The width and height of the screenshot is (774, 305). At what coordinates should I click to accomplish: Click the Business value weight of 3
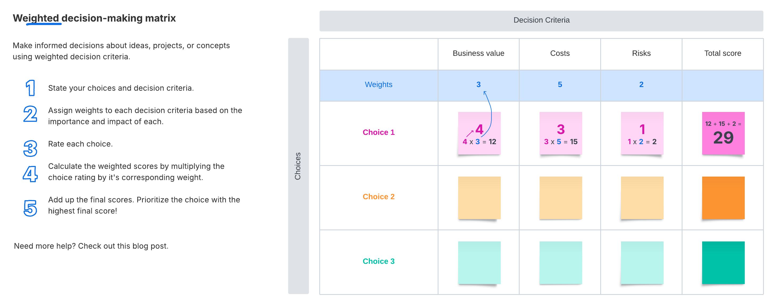[478, 85]
